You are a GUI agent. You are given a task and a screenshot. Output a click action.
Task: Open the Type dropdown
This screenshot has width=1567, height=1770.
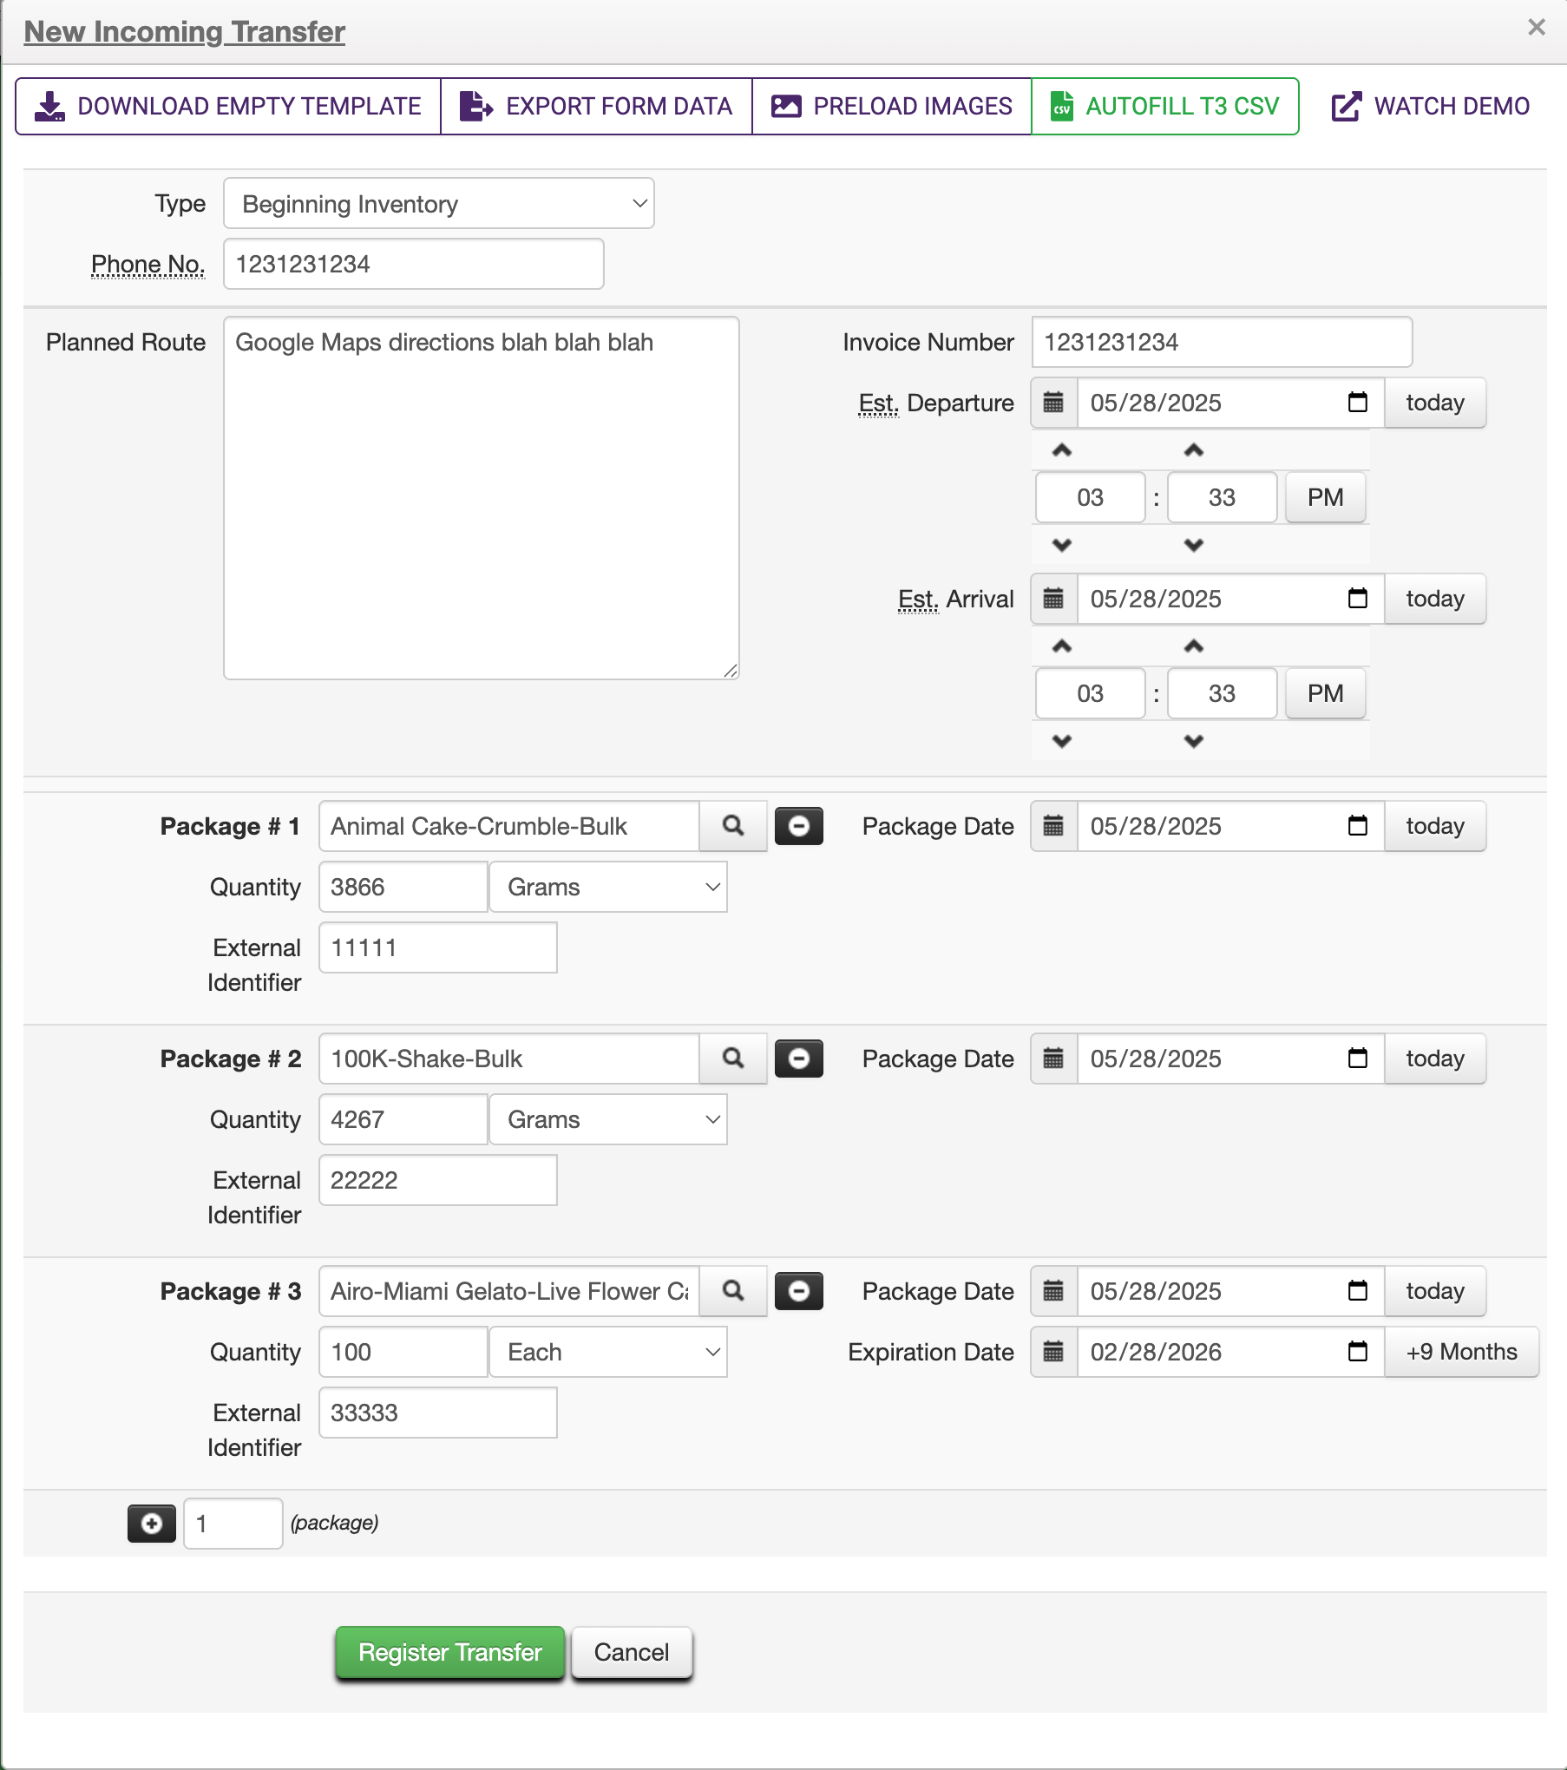(438, 204)
